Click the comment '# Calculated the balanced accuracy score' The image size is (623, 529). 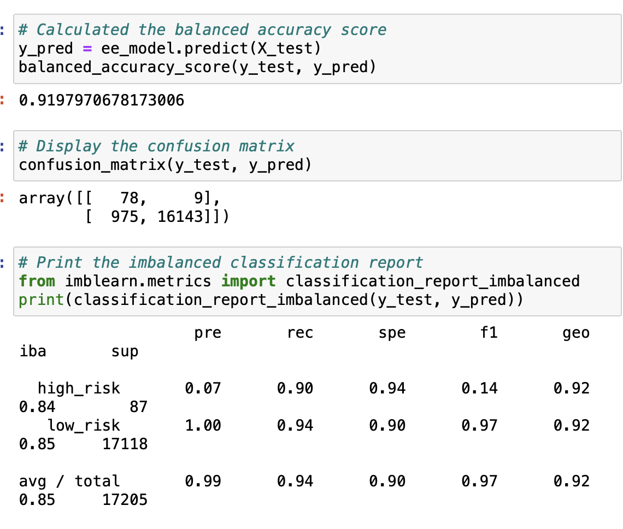(x=203, y=30)
